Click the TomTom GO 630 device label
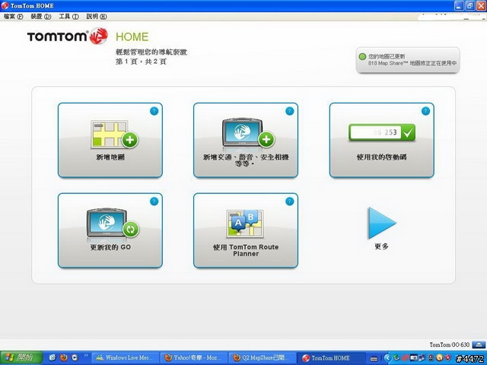This screenshot has height=365, width=487. pyautogui.click(x=450, y=344)
